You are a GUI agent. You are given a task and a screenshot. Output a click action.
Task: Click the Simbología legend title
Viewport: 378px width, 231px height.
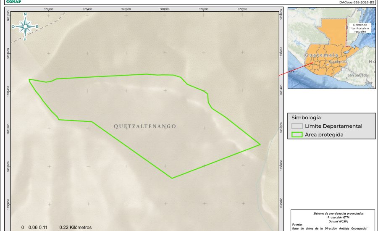click(306, 118)
